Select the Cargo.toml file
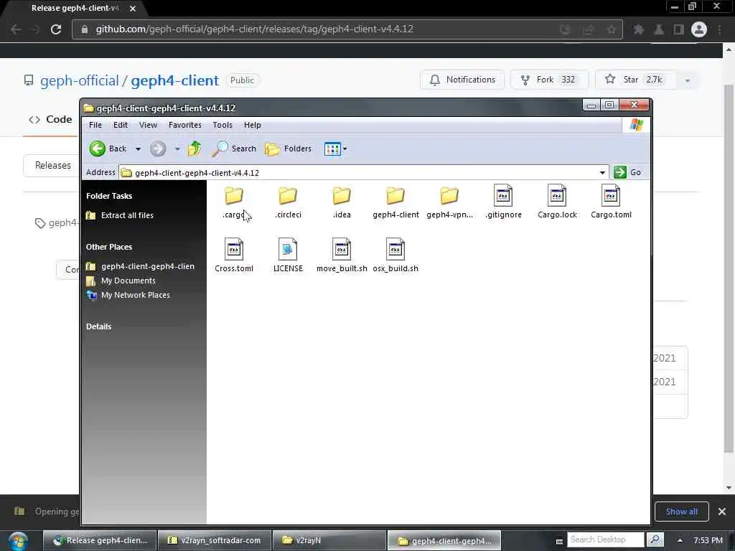735x551 pixels. pyautogui.click(x=611, y=202)
